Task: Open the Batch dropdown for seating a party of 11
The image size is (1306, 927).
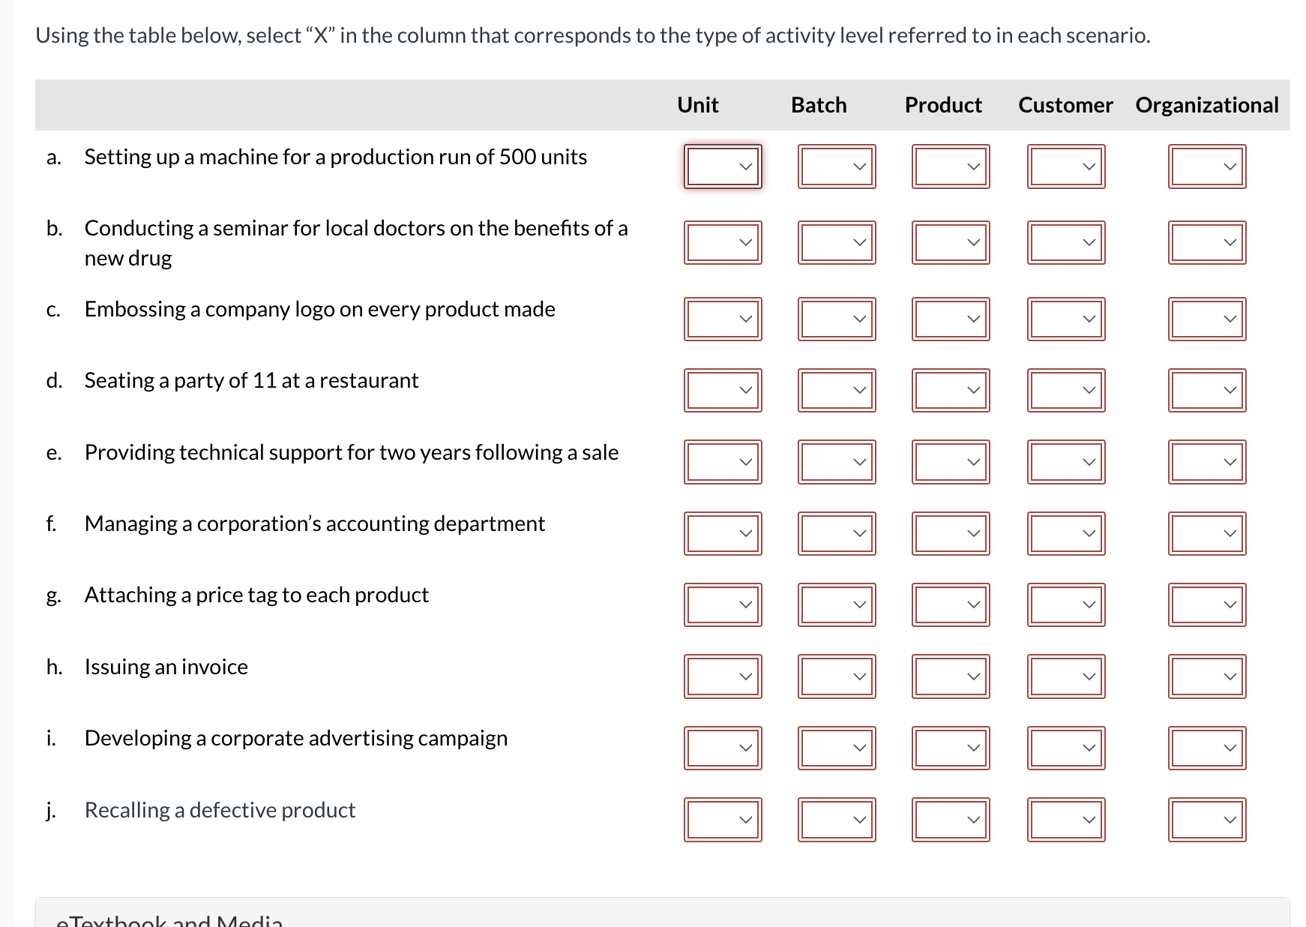Action: 835,389
